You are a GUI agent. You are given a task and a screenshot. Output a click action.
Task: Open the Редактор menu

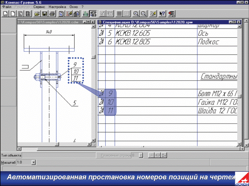coord(22,7)
